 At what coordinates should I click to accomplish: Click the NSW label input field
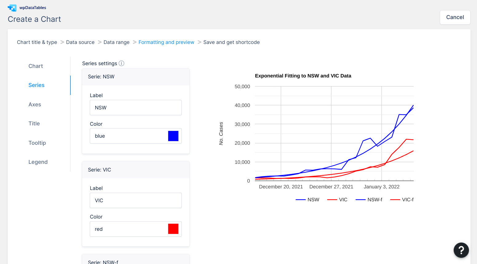pos(135,108)
